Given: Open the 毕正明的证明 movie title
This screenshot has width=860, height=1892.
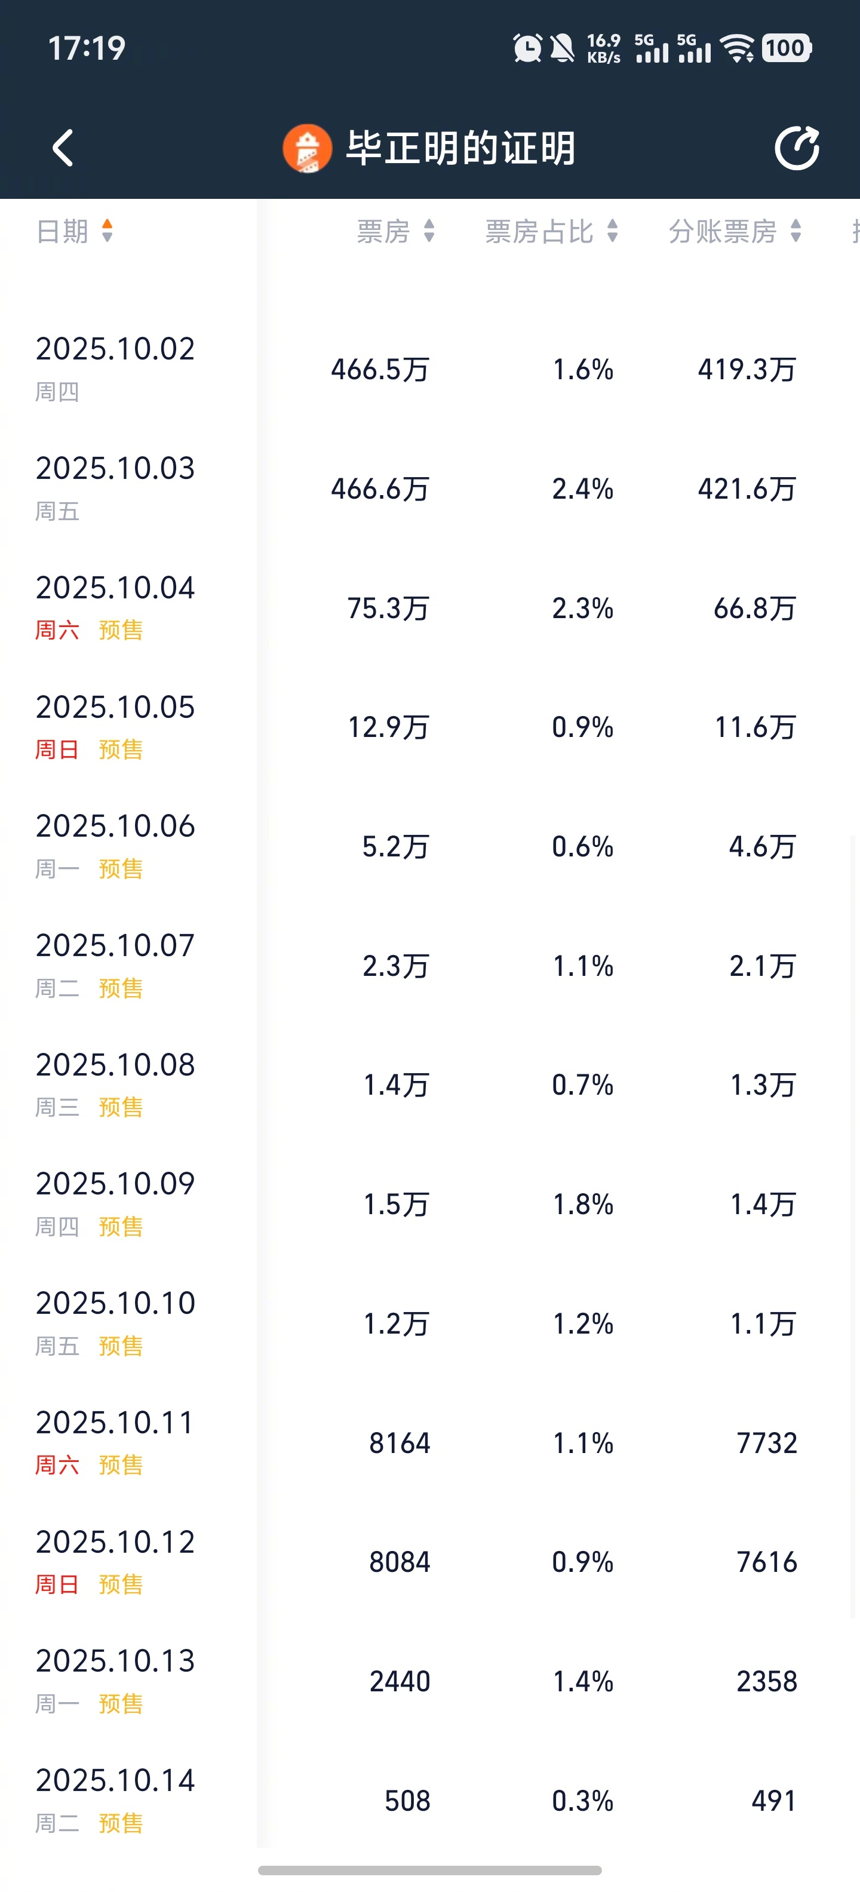Looking at the screenshot, I should 460,148.
